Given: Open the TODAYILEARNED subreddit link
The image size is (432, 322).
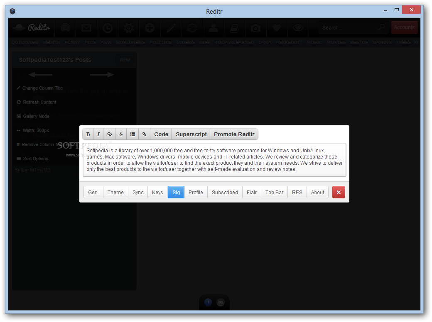Looking at the screenshot, I should 234,42.
